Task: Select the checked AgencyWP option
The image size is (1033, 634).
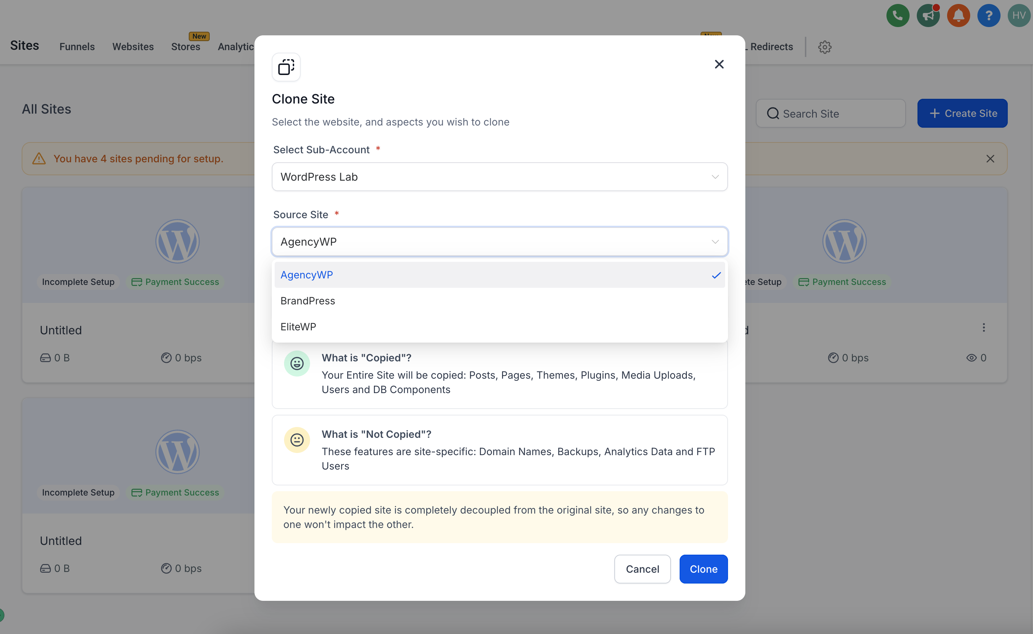Action: (307, 275)
